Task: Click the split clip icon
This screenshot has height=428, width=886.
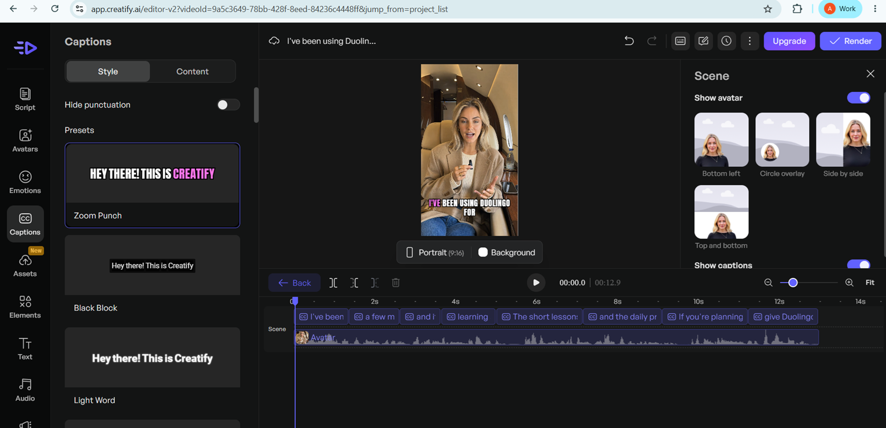Action: click(333, 282)
